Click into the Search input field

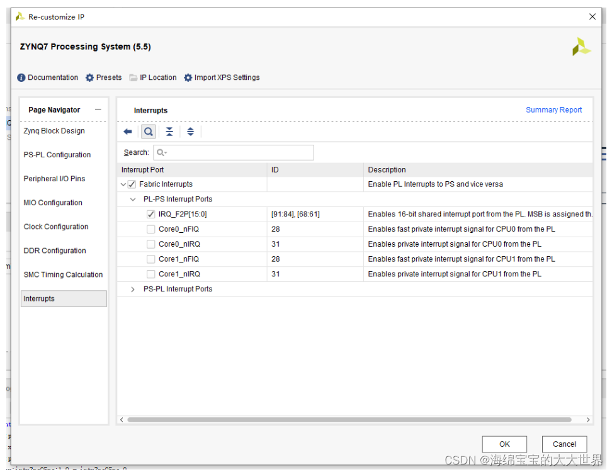234,152
